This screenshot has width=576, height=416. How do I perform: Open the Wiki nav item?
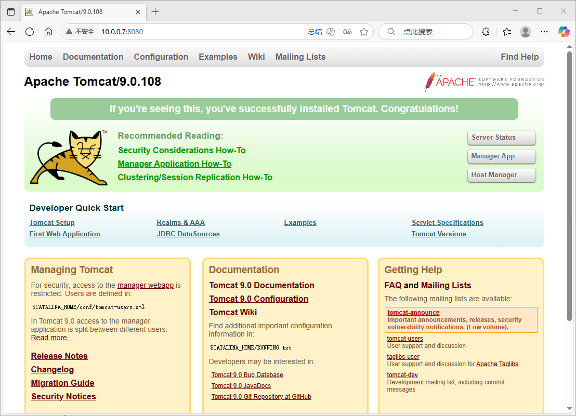[256, 57]
